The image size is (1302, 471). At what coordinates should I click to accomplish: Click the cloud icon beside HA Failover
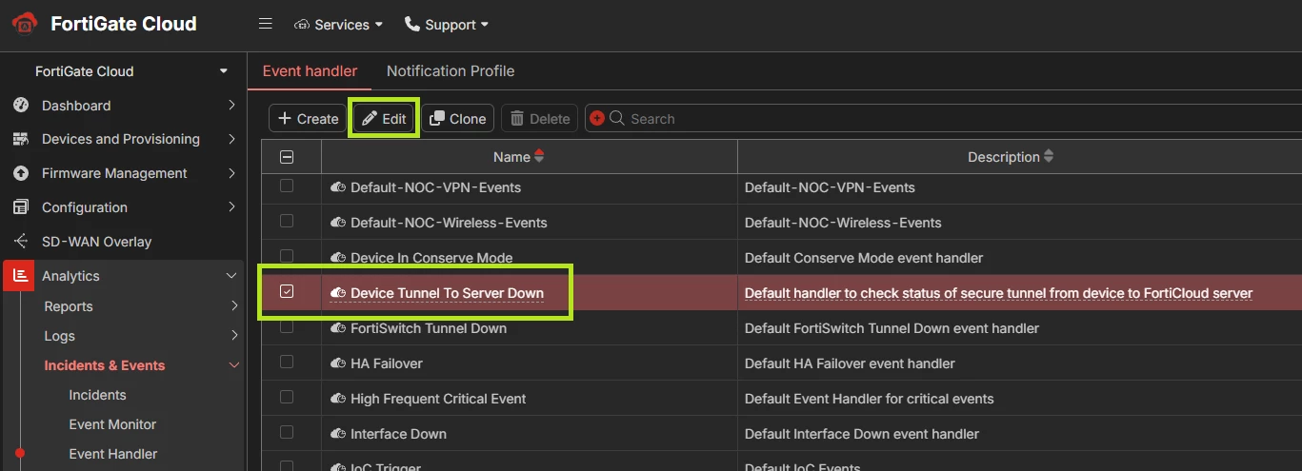pyautogui.click(x=338, y=363)
